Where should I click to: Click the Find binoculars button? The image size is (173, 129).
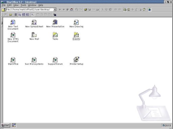click(55, 14)
